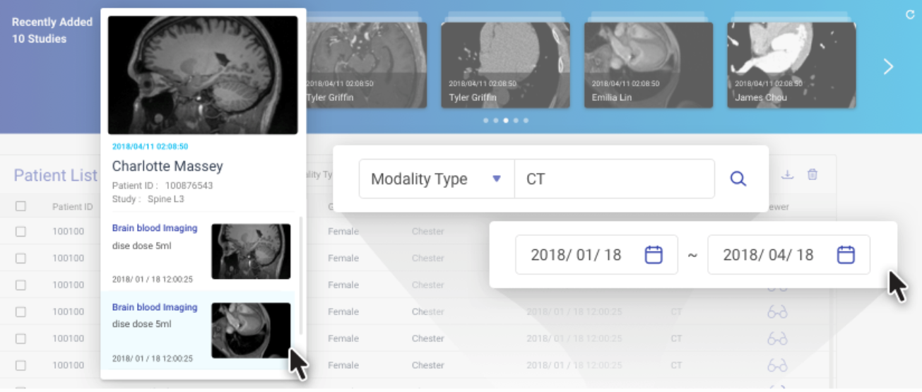Click the 2018/04/18 end date field
Viewport: 922px width, 392px height.
coord(768,255)
